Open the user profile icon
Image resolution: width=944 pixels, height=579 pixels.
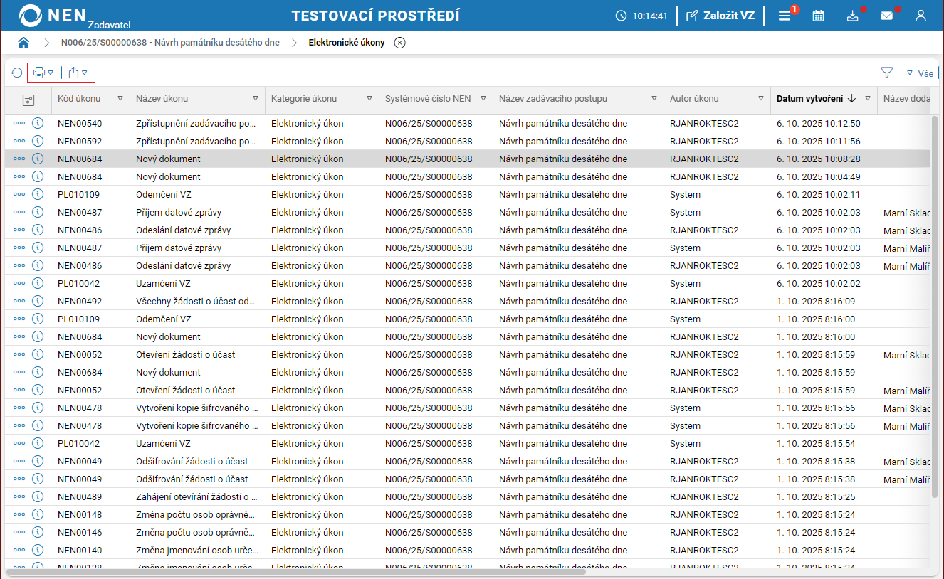point(921,16)
